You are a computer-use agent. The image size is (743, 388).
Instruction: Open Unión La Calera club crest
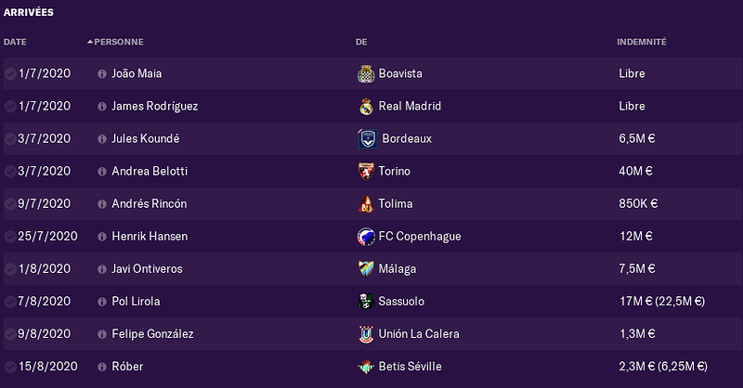(366, 334)
